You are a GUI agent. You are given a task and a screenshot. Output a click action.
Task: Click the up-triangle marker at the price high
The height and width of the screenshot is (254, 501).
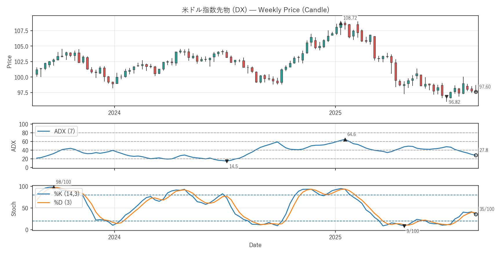(341, 23)
